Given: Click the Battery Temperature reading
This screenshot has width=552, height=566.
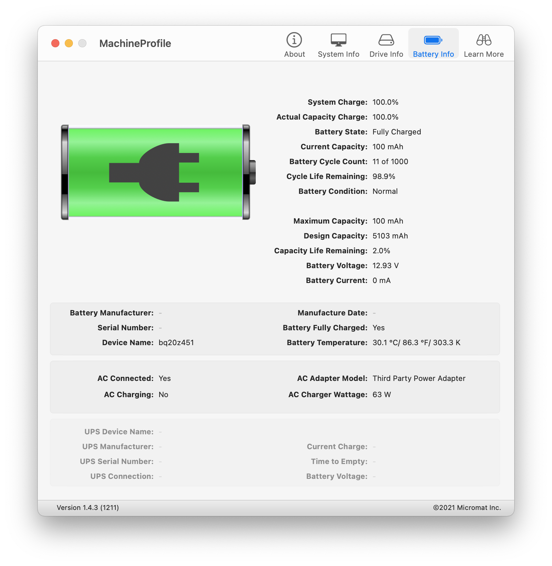Looking at the screenshot, I should point(416,343).
